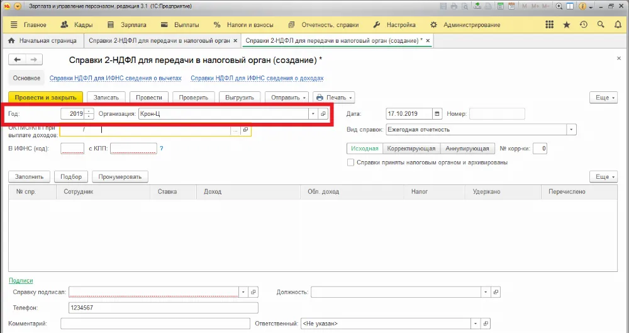Viewport: 629px width, 333px height.
Task: Select the Исходная certificate type
Action: (x=365, y=149)
